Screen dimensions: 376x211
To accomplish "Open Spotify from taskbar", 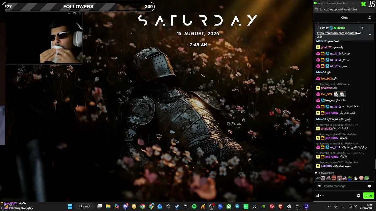I will tap(194, 206).
